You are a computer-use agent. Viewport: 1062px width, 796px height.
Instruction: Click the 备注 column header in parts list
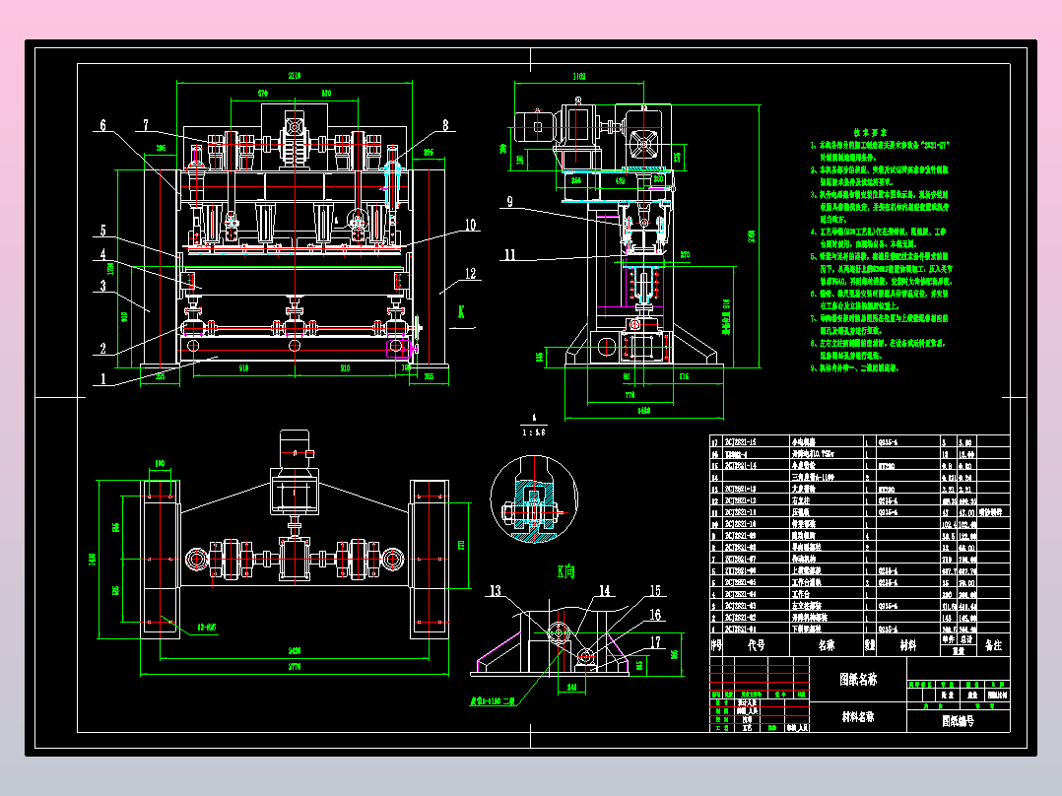[993, 645]
